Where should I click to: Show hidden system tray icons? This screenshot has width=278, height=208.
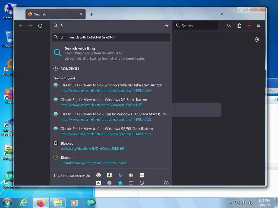click(x=231, y=203)
